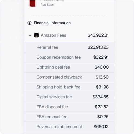The width and height of the screenshot is (134, 134).
Task: Open the Red Scarf product thumbnail
Action: (32, 3)
